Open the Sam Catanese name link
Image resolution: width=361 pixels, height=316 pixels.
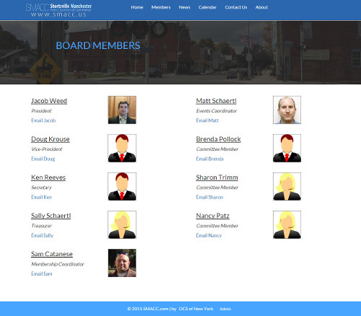click(x=52, y=254)
